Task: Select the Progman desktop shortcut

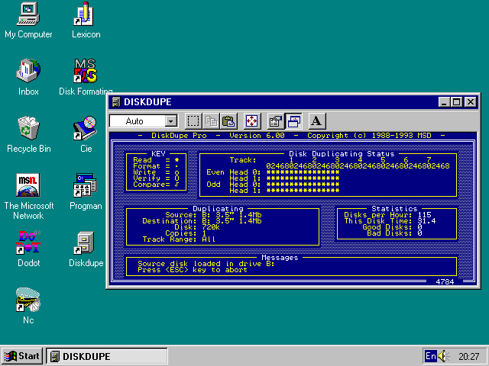Action: [x=86, y=185]
